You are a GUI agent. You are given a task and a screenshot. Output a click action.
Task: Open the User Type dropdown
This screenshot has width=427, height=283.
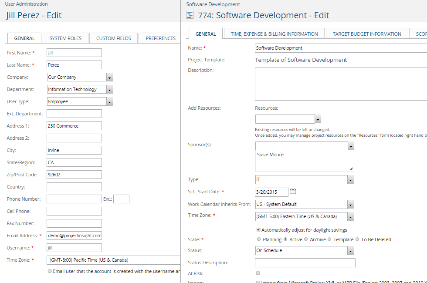pos(110,101)
